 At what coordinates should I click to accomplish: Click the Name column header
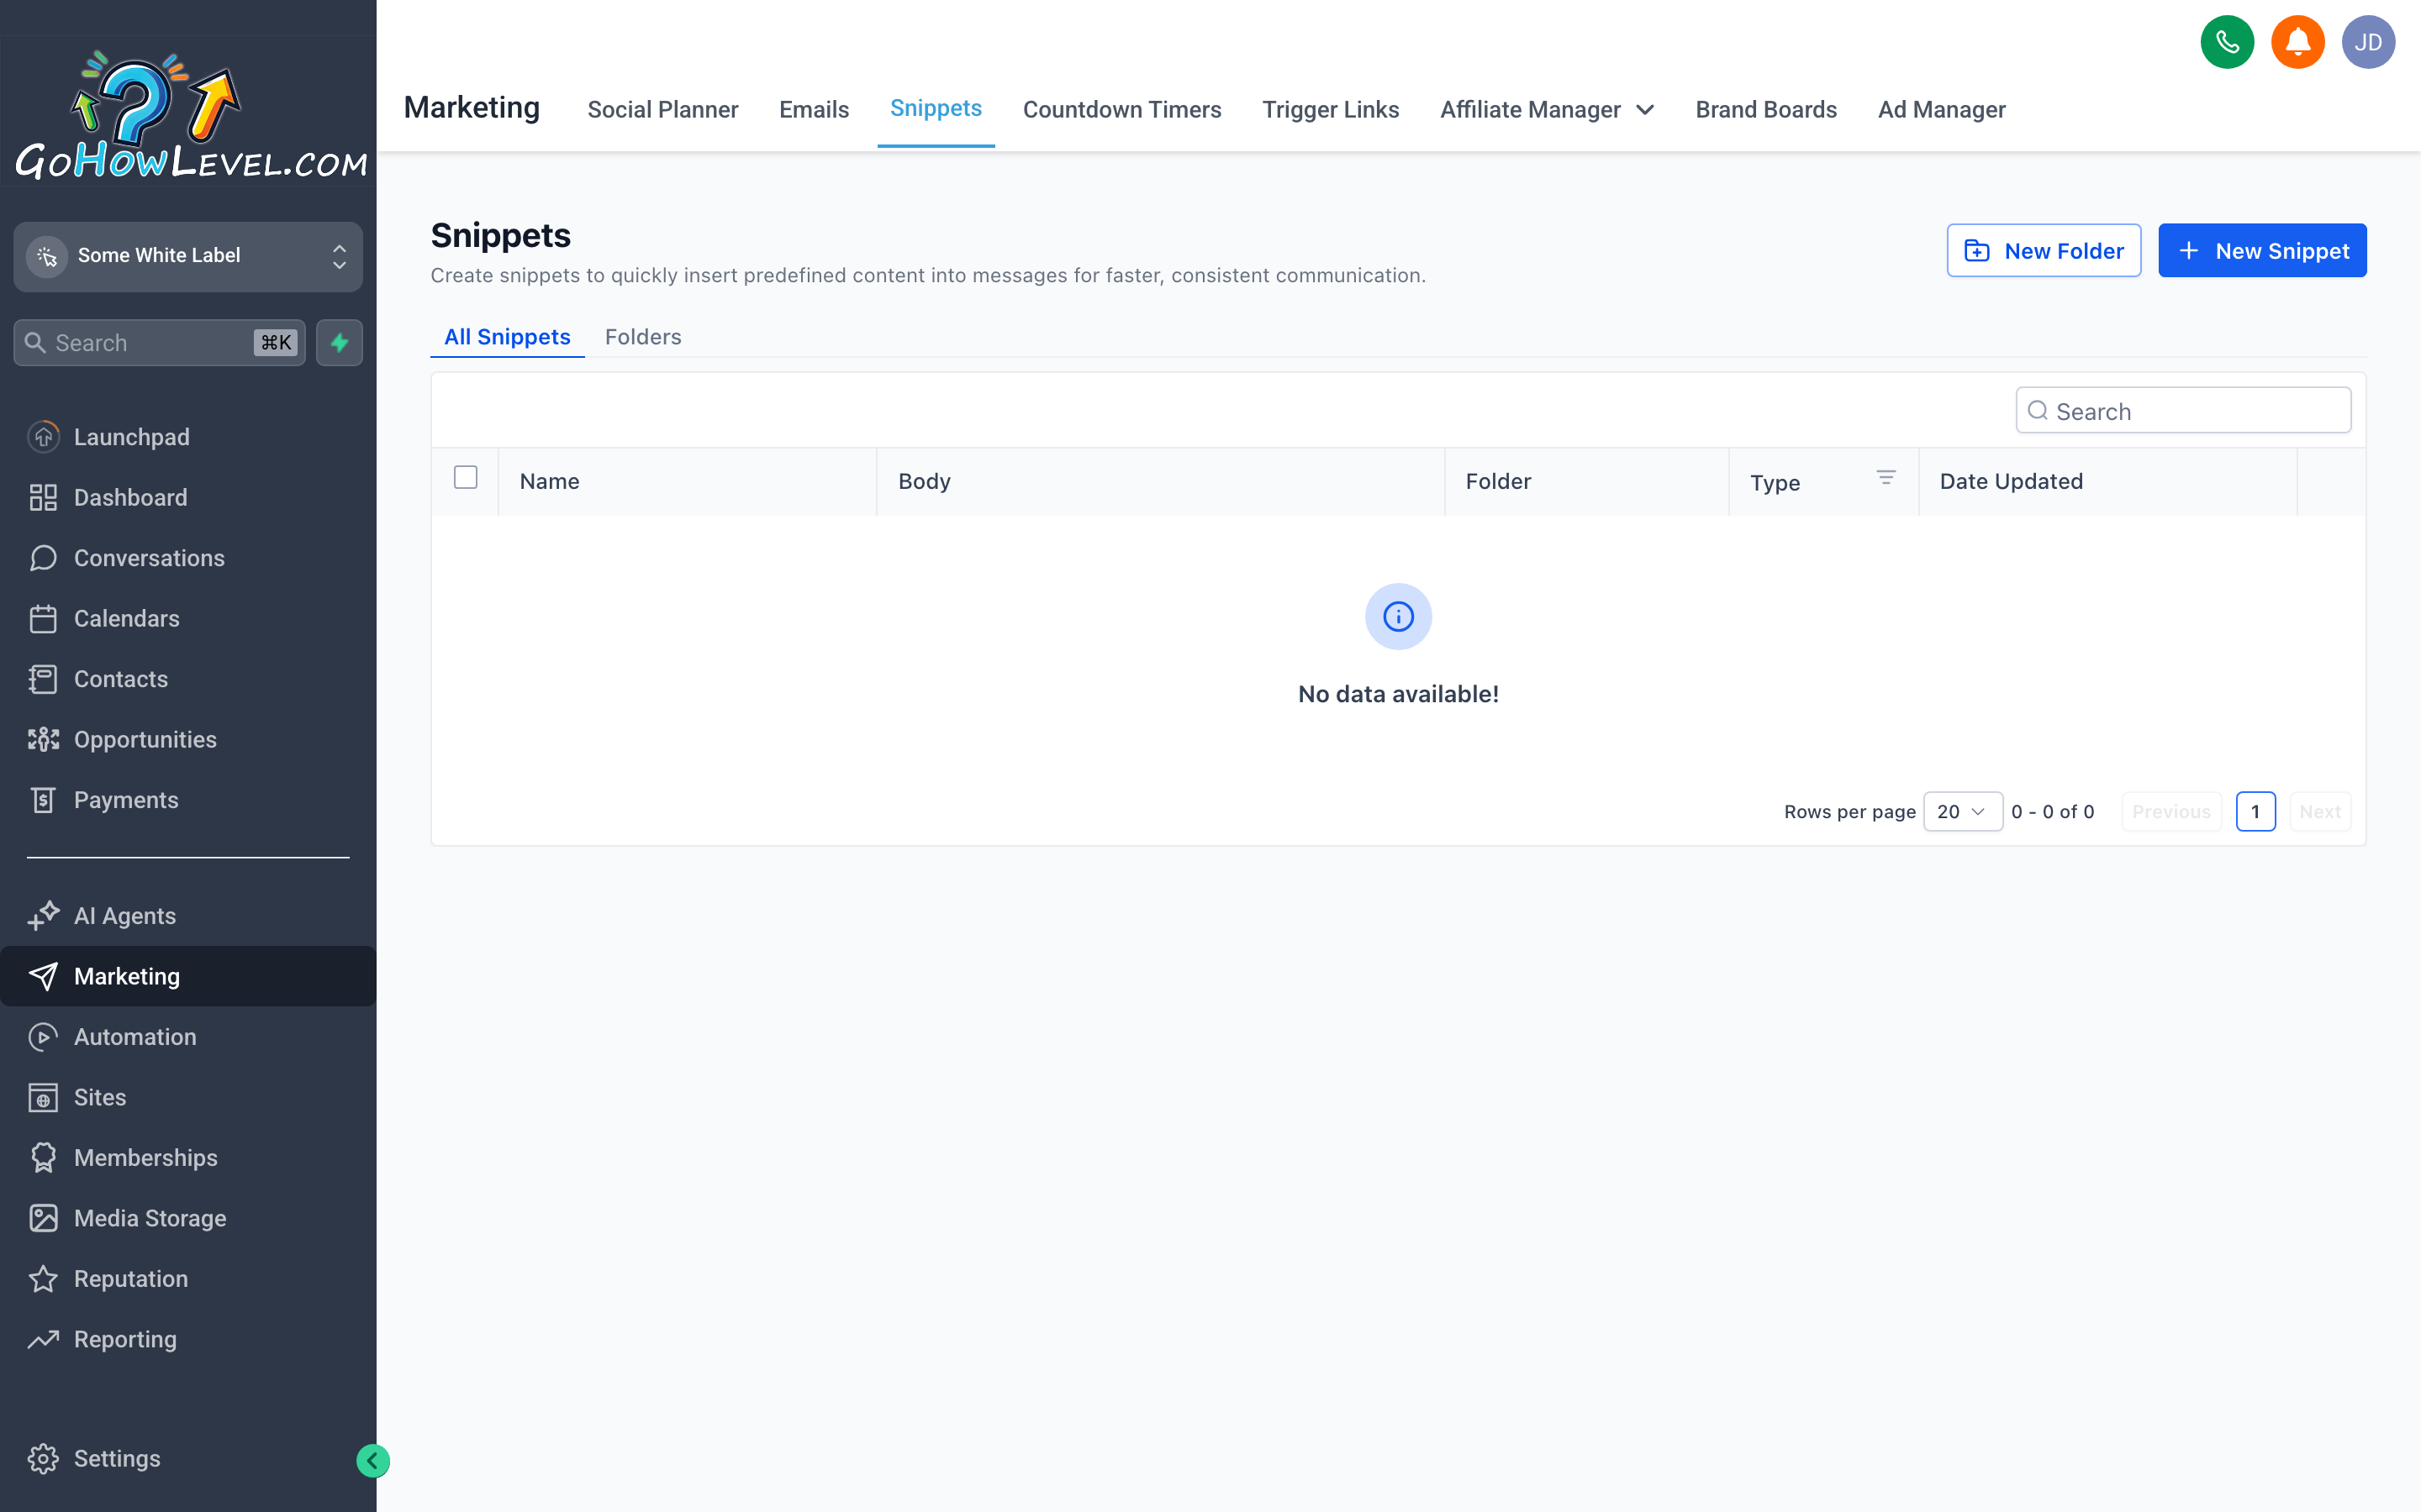point(688,481)
